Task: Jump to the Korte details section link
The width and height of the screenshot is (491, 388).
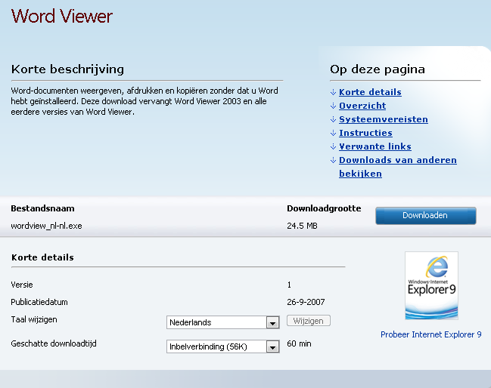Action: (x=370, y=92)
